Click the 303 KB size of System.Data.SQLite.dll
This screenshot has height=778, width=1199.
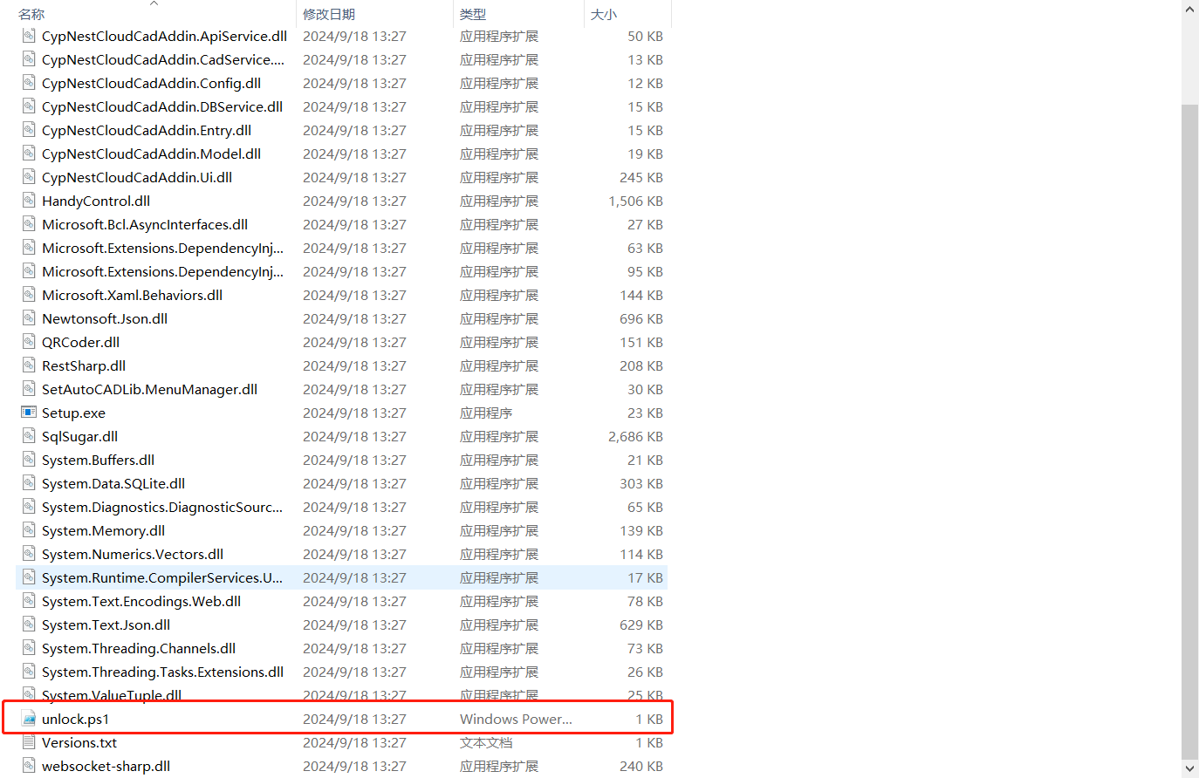(x=641, y=483)
